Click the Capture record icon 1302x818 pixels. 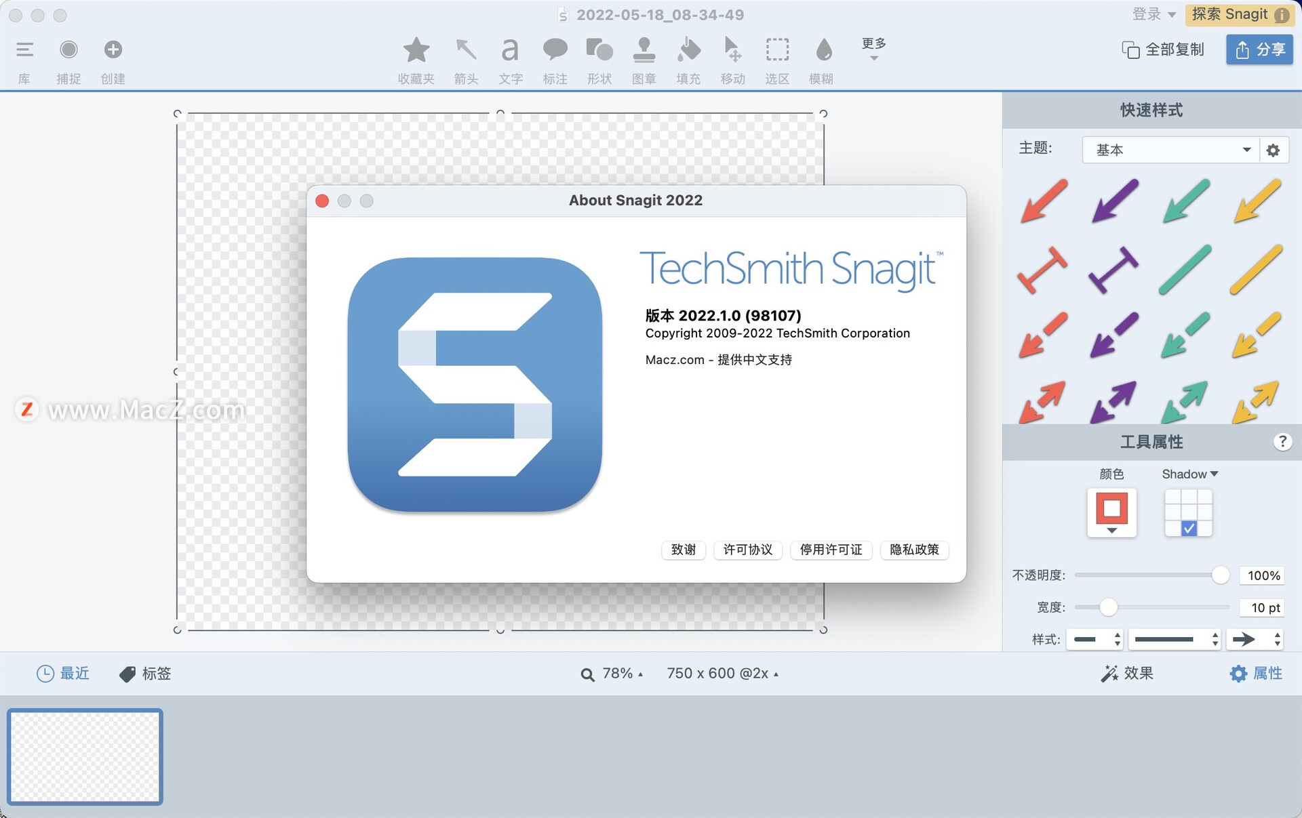68,49
